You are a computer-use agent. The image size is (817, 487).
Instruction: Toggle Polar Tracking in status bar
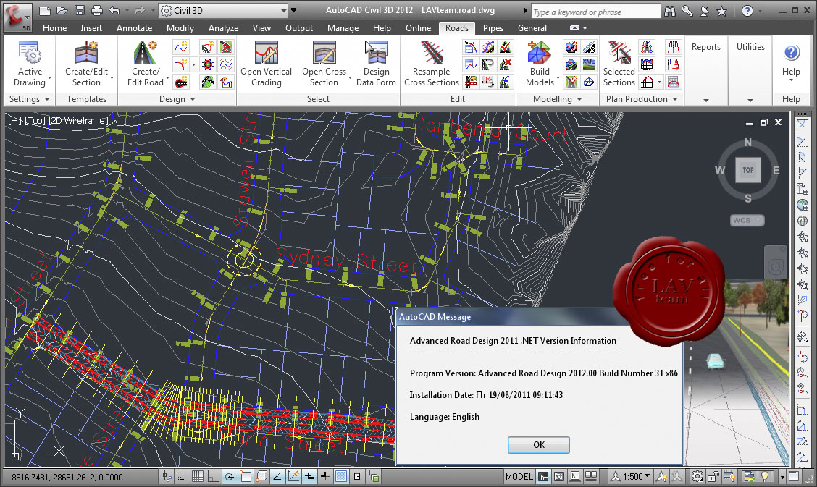tap(230, 476)
